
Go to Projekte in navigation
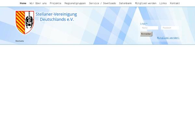pyautogui.click(x=56, y=3)
